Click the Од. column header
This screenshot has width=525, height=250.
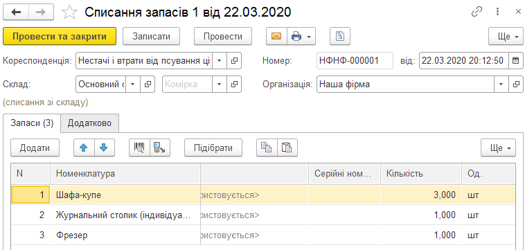488,174
